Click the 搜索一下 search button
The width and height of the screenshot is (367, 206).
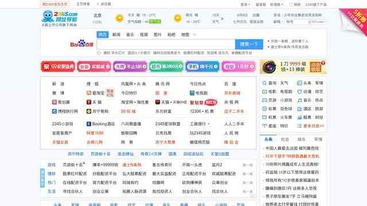coord(249,44)
